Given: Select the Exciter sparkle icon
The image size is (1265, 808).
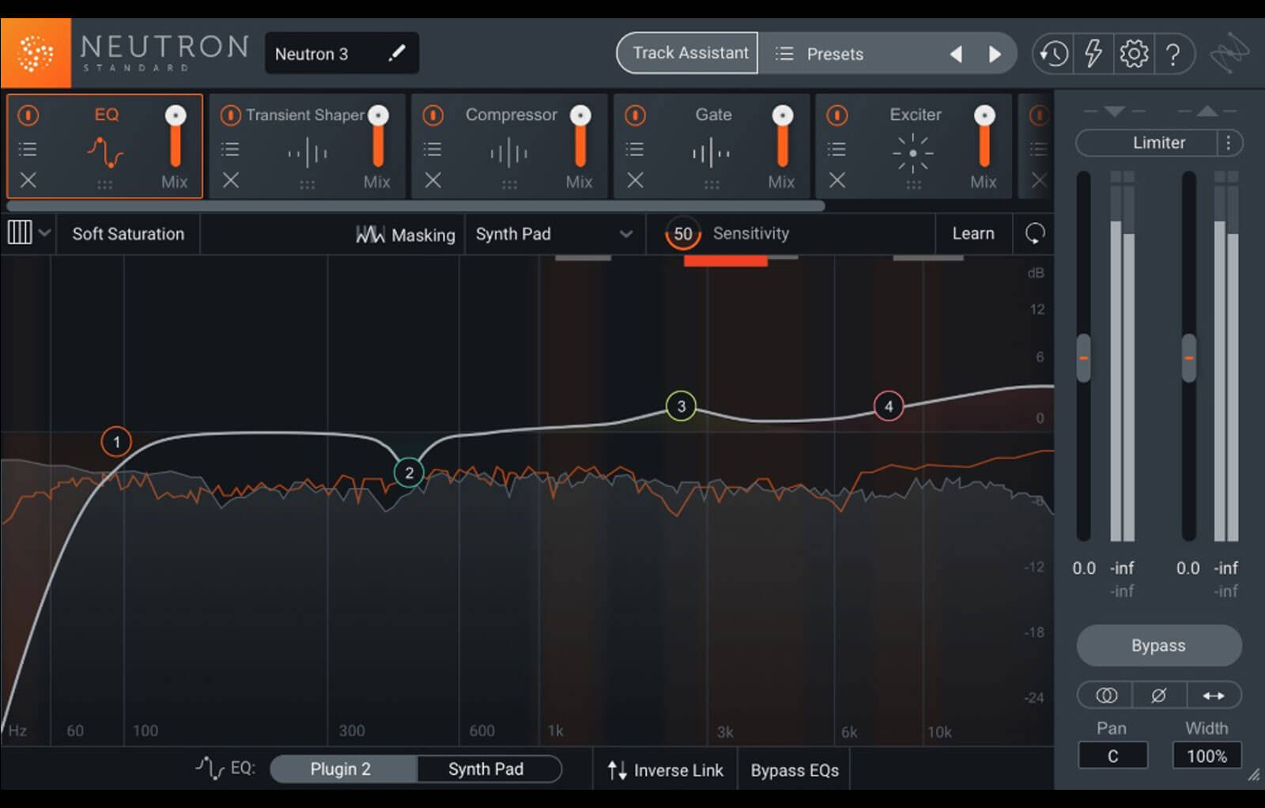Looking at the screenshot, I should tap(913, 153).
